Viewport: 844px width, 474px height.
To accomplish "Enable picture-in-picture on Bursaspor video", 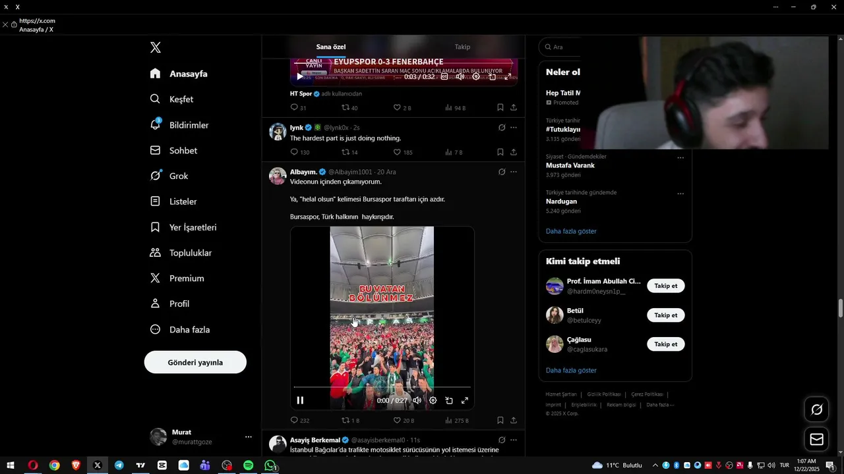I will click(x=449, y=400).
